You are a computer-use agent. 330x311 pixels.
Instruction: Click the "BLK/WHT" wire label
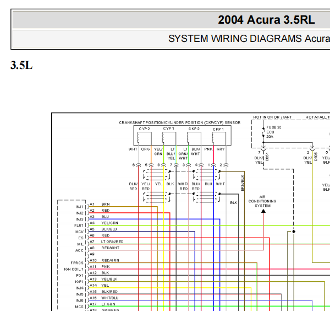pyautogui.click(x=195, y=152)
